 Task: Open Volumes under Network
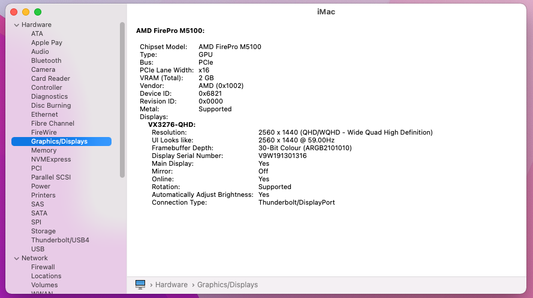(x=44, y=285)
